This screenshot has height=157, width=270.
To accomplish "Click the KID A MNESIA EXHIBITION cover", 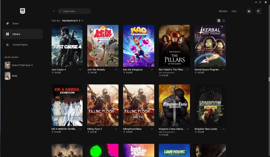I will click(x=67, y=105).
